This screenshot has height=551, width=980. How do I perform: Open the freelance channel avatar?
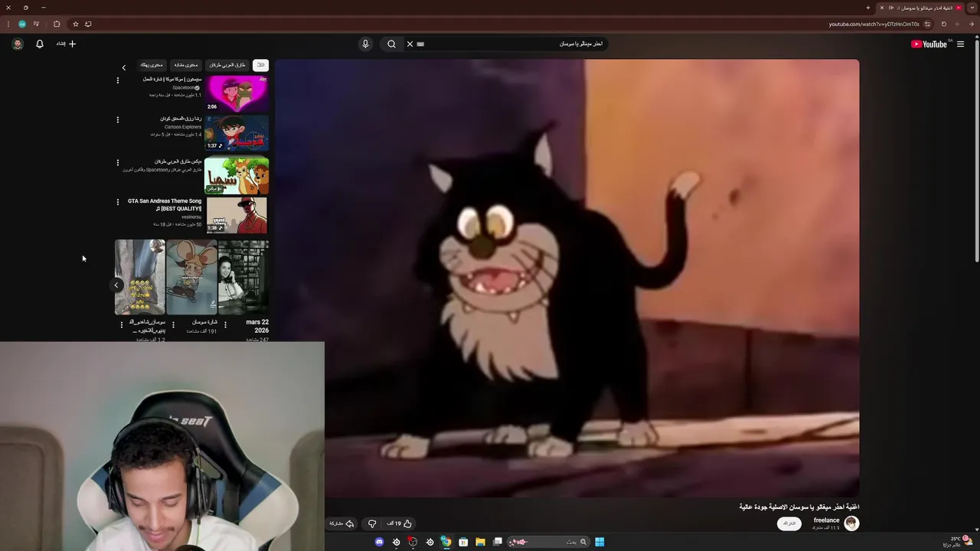(x=851, y=523)
